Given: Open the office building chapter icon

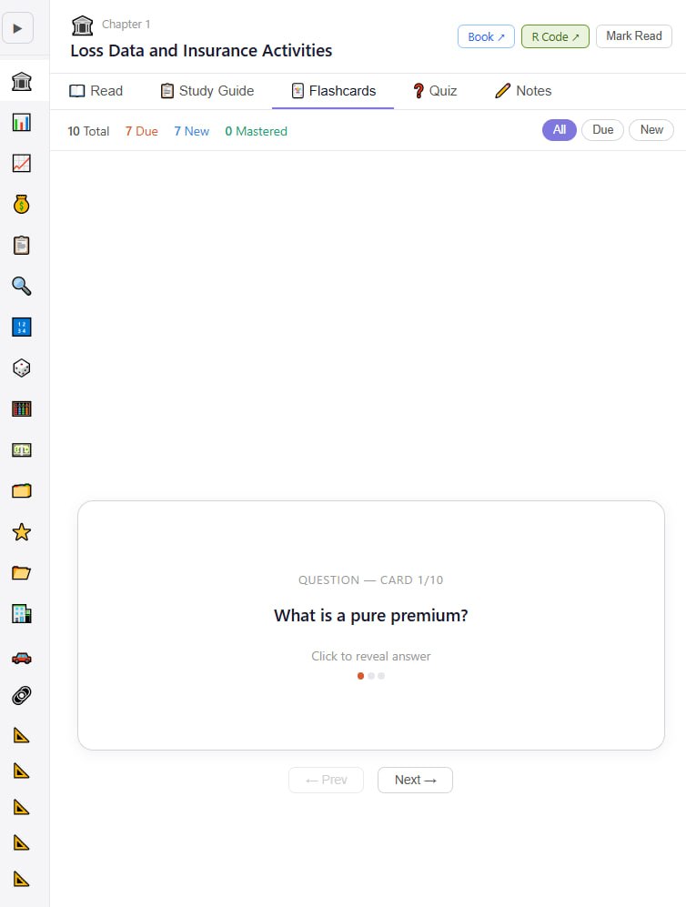Looking at the screenshot, I should 22,614.
